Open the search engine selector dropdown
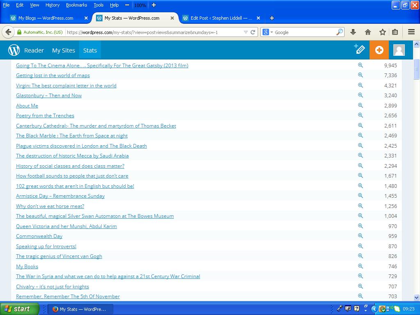The height and width of the screenshot is (315, 420). [267, 32]
